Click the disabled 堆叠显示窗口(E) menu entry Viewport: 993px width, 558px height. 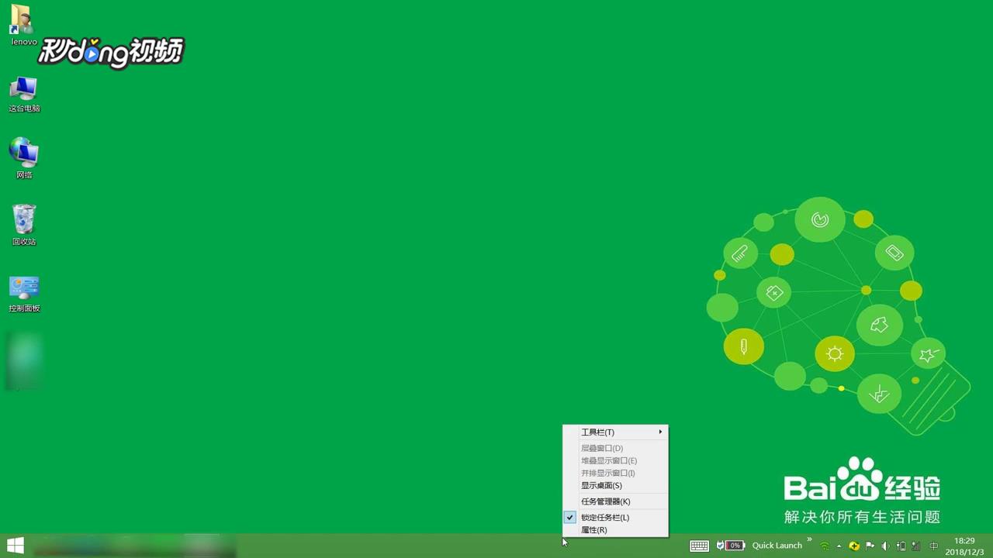tap(615, 460)
